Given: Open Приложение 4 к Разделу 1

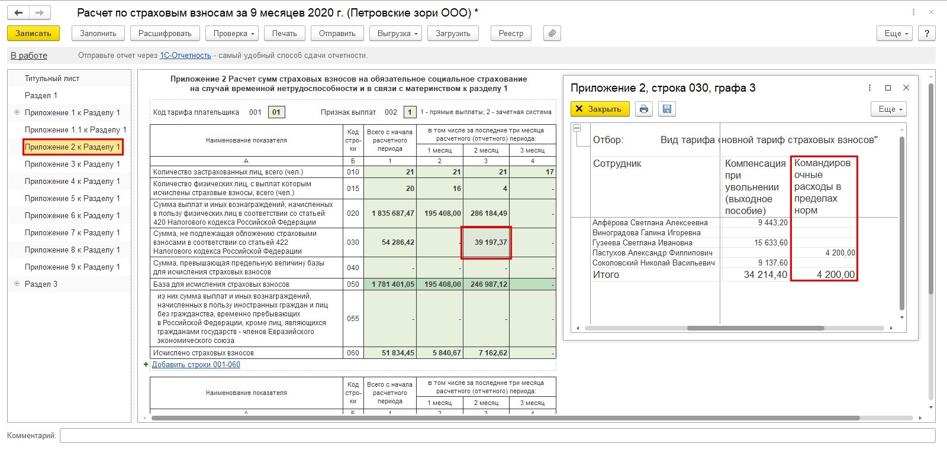Looking at the screenshot, I should point(72,181).
